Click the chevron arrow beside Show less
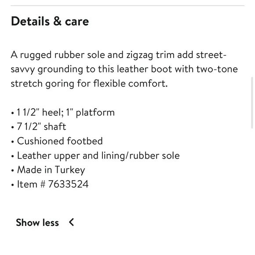Viewport: 255px width, 255px height. click(71, 222)
